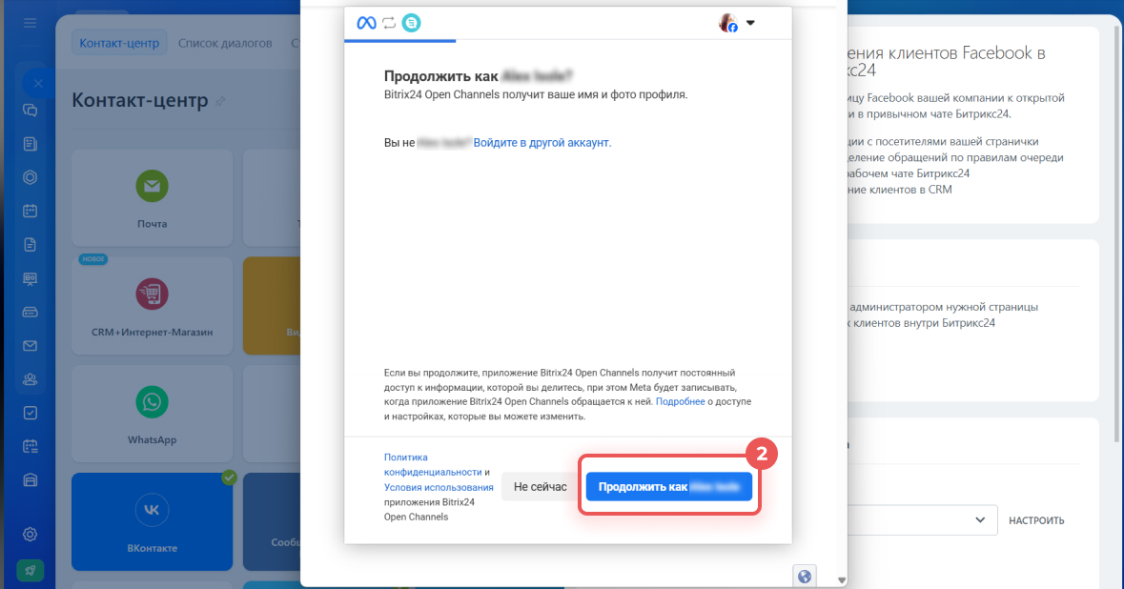Click the Meta logo in the dialog header

366,23
